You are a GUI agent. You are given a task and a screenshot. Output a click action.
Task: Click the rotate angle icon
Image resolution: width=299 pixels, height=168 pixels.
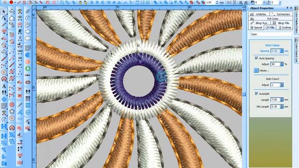(x=253, y=2)
